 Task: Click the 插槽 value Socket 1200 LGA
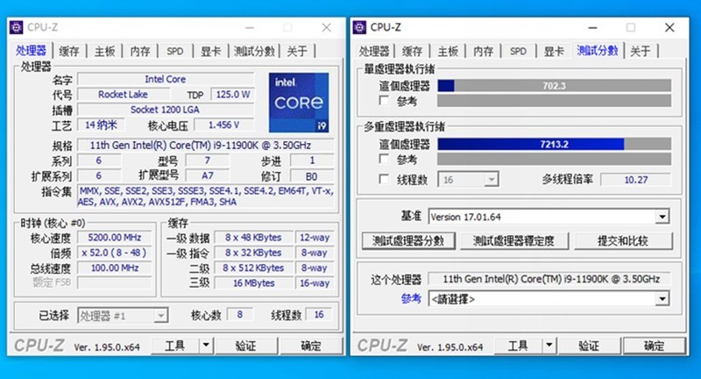tap(166, 110)
